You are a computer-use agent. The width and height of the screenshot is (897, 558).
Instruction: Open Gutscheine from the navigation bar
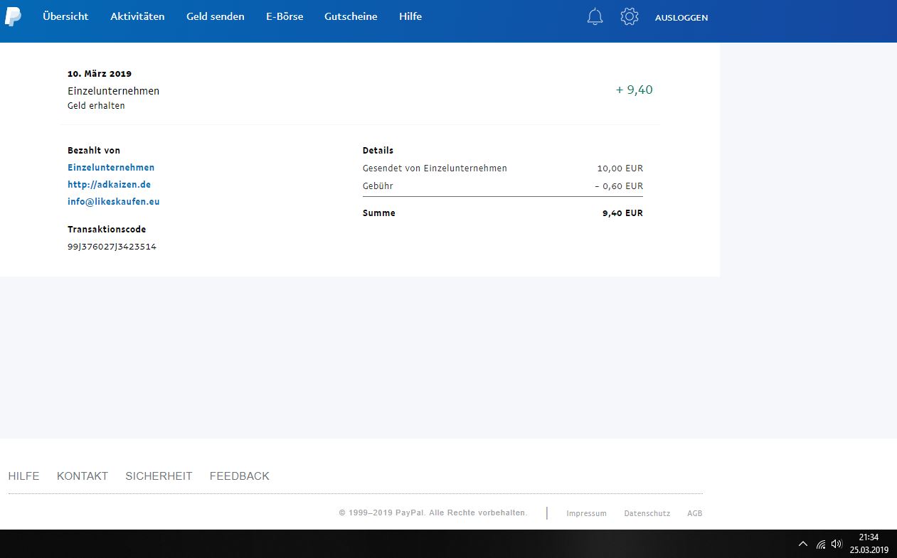(351, 16)
